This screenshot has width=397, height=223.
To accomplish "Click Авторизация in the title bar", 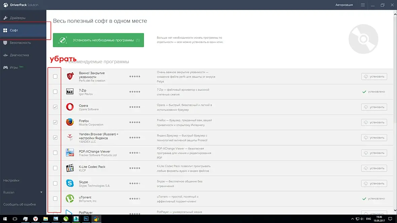I will 344,5.
